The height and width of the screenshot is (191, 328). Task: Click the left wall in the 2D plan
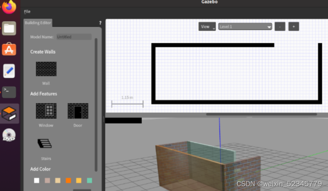coord(154,73)
